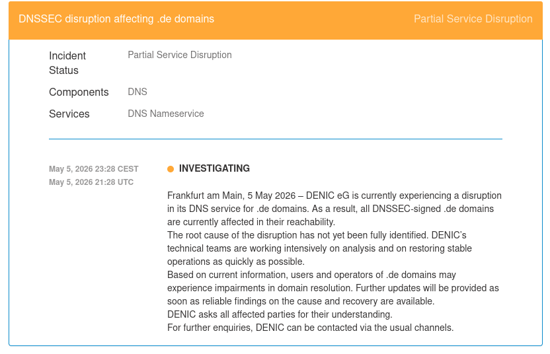Viewport: 550px width, 354px height.
Task: Open the DNSSEC disruption incident title
Action: click(x=116, y=19)
